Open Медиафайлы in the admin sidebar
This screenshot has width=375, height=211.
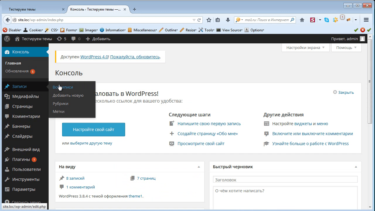click(x=25, y=96)
